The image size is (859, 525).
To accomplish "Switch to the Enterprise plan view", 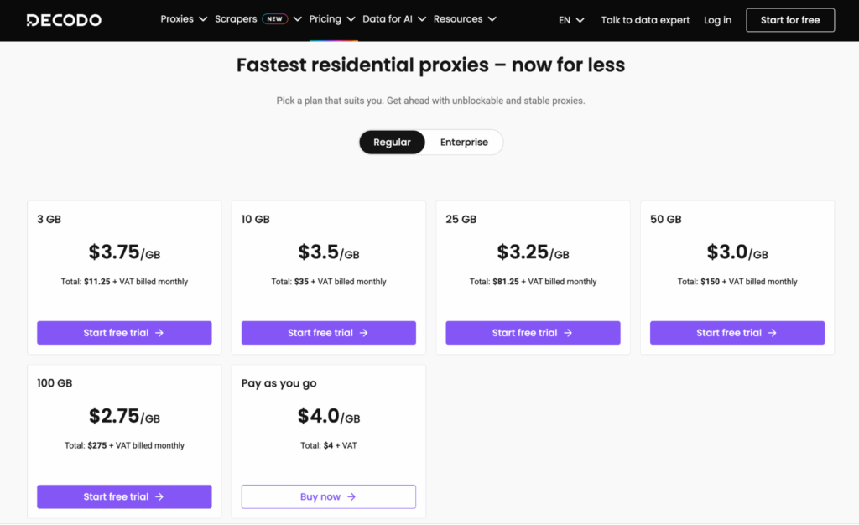I will pyautogui.click(x=463, y=142).
